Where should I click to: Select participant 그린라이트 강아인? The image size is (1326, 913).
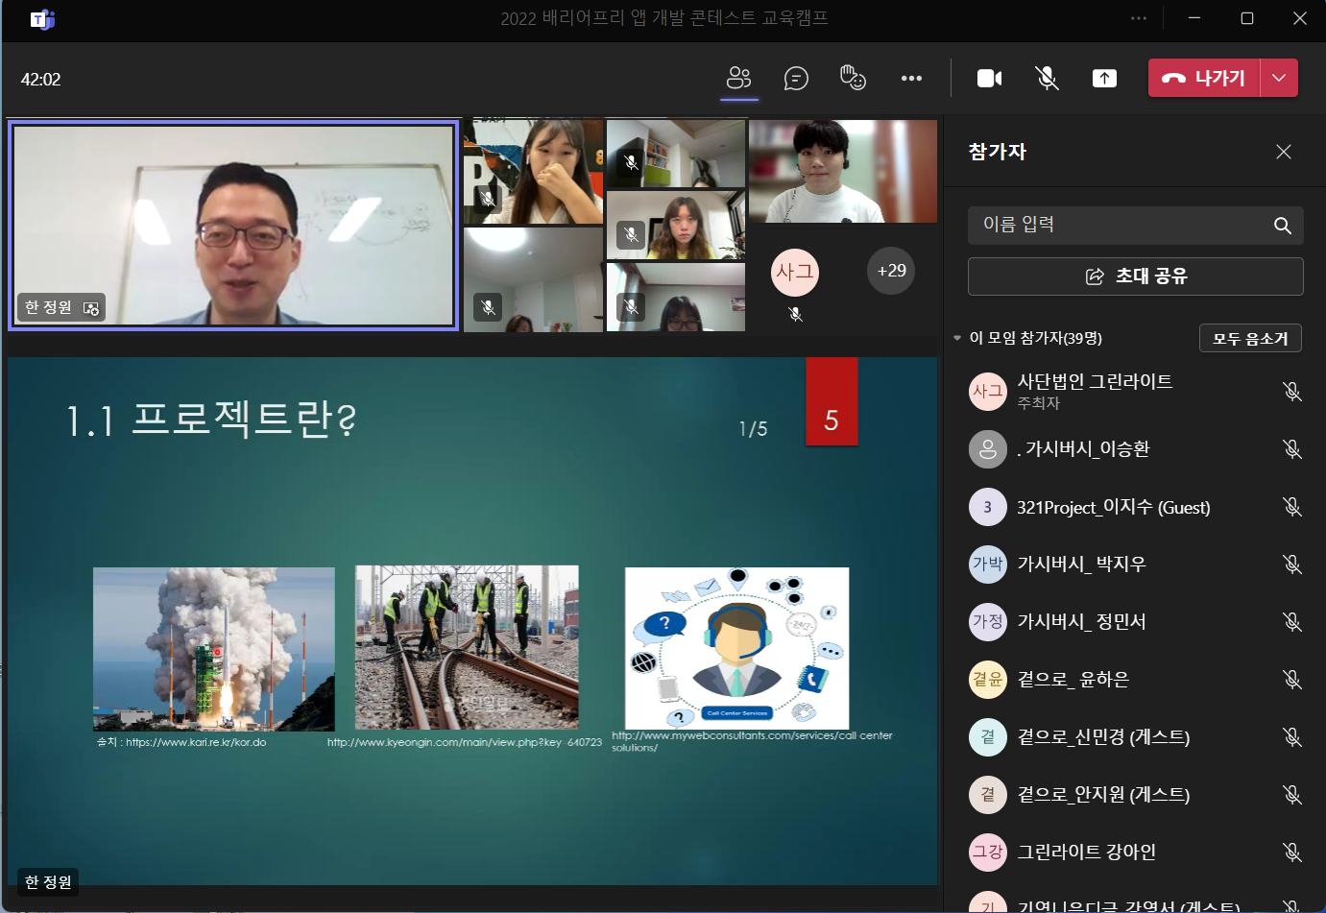(1086, 852)
